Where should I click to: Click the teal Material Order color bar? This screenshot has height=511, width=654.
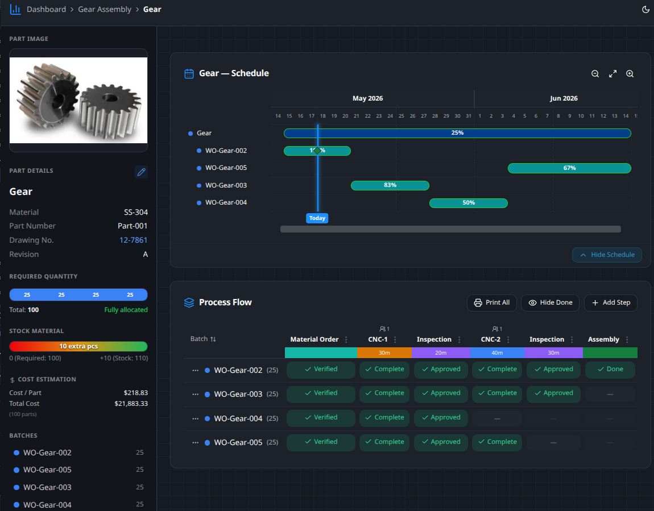tap(321, 352)
